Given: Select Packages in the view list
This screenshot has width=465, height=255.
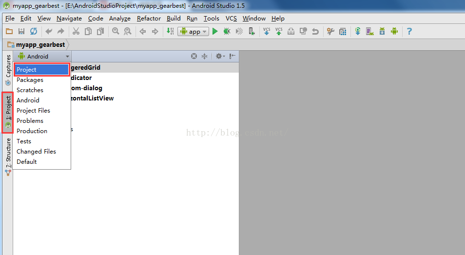Looking at the screenshot, I should 41,80.
